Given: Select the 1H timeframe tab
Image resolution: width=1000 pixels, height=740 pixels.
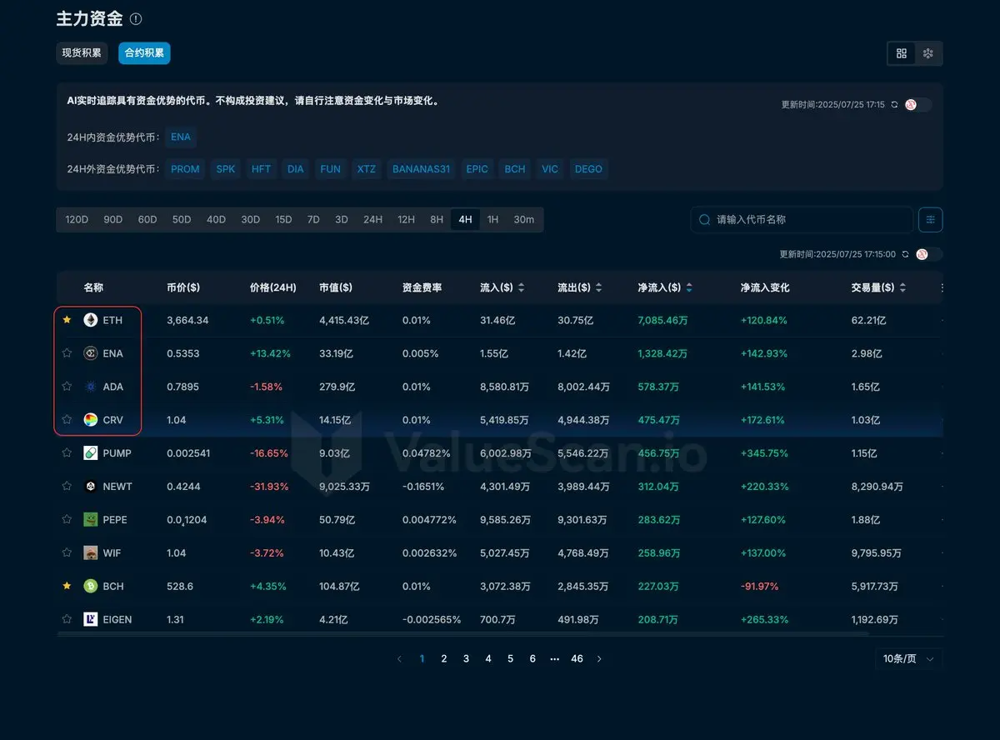Looking at the screenshot, I should point(492,220).
